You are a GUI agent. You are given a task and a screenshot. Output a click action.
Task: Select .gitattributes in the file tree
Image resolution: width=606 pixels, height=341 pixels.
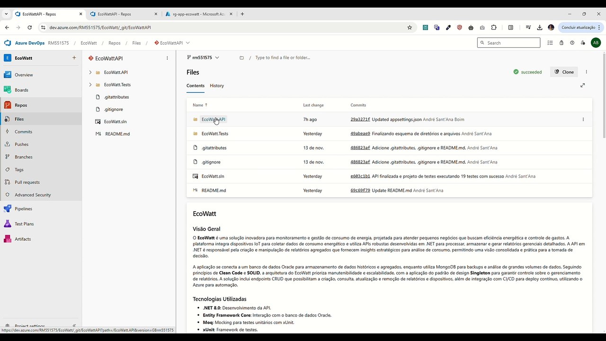(x=116, y=97)
